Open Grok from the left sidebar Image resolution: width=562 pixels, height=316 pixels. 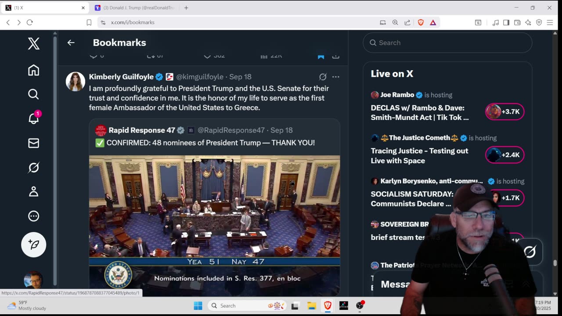(x=34, y=167)
